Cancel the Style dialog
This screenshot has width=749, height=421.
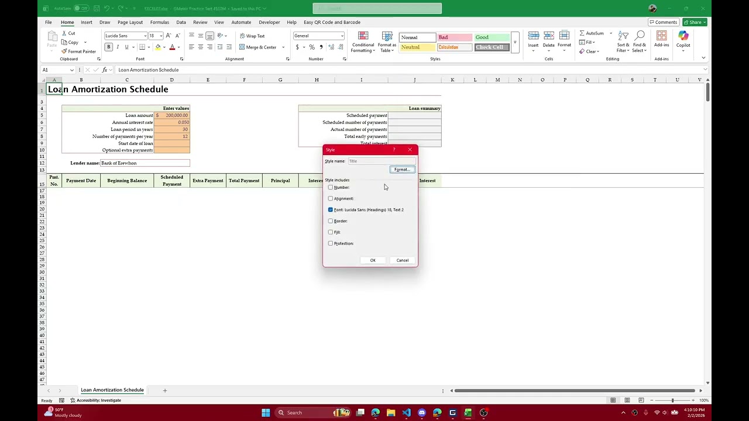click(x=403, y=260)
